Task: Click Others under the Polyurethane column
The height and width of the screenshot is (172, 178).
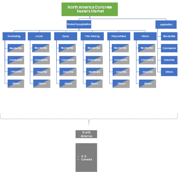Action: point(121,84)
